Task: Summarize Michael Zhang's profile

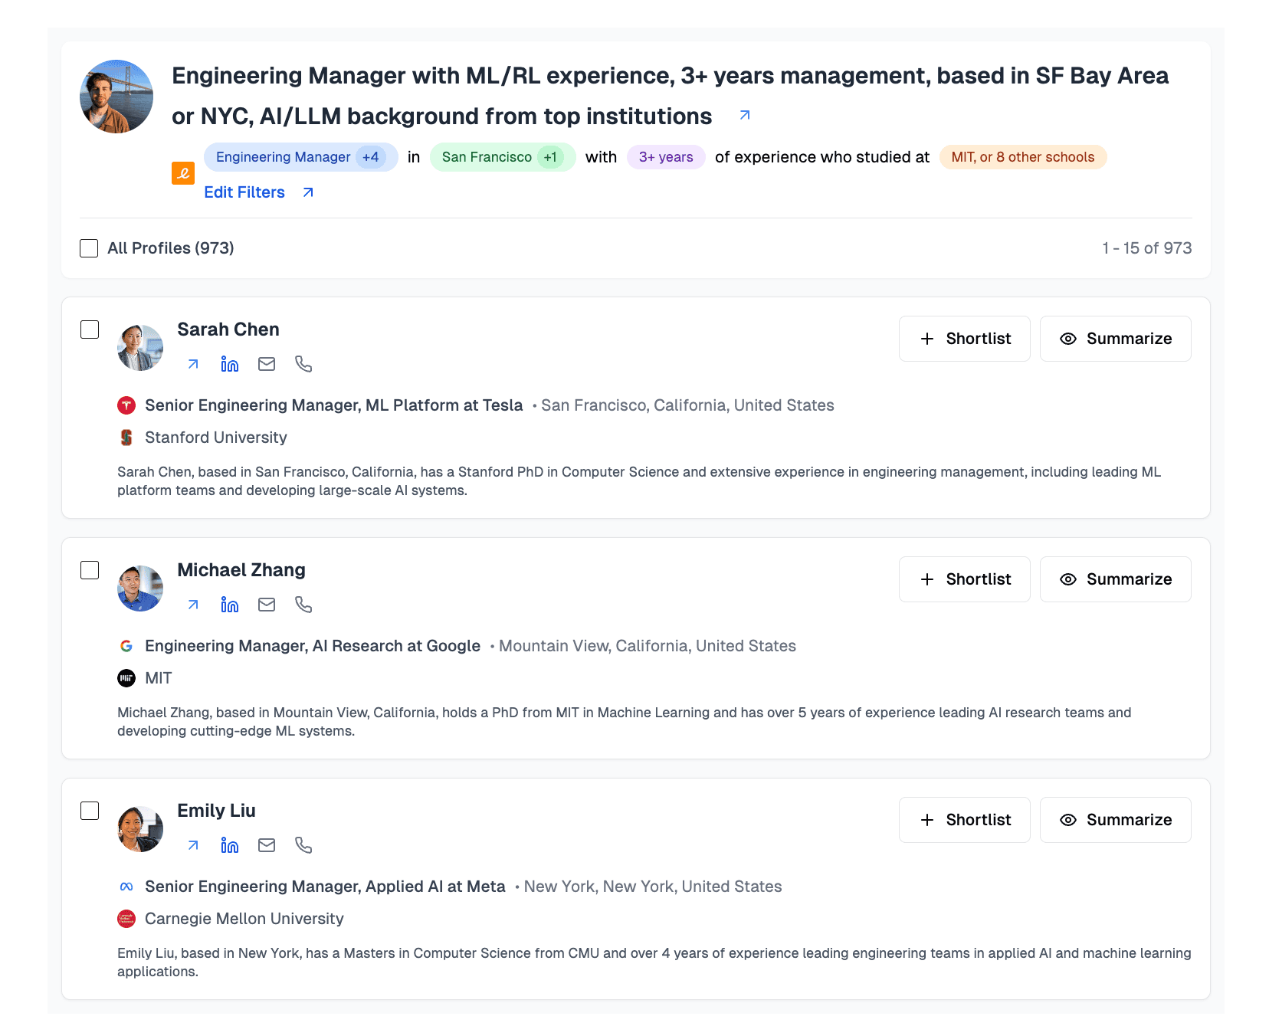Action: point(1115,579)
